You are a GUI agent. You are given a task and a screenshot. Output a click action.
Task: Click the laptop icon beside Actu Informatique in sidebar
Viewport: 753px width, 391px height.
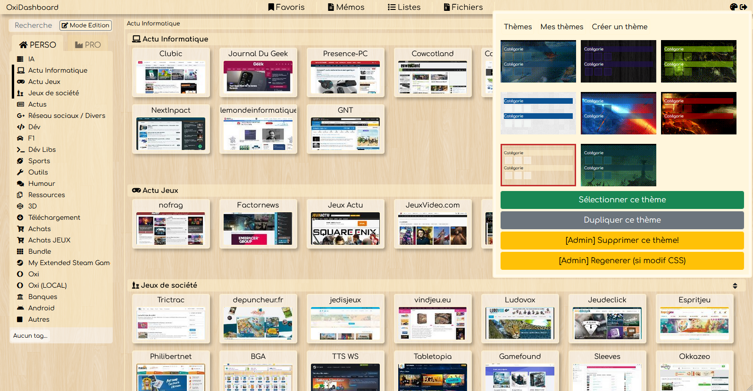(21, 70)
